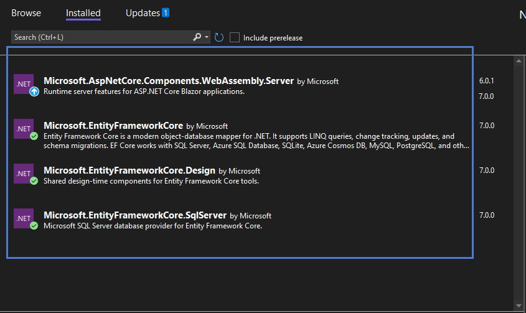The image size is (526, 313).
Task: Select the Installed tab
Action: pyautogui.click(x=83, y=13)
